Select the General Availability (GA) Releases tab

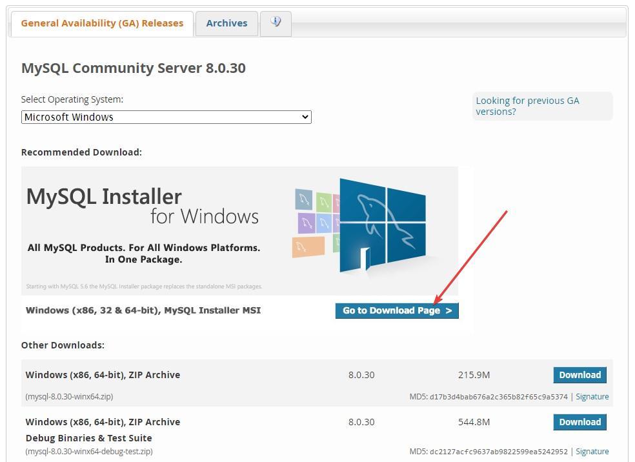pos(102,23)
